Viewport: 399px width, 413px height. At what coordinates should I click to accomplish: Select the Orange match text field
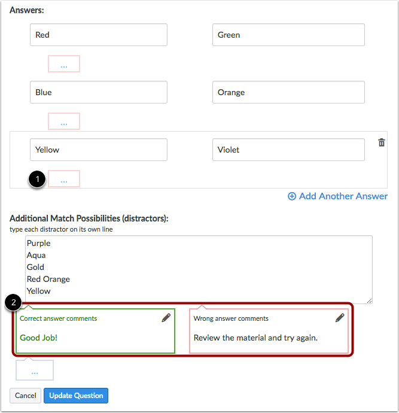tap(288, 92)
